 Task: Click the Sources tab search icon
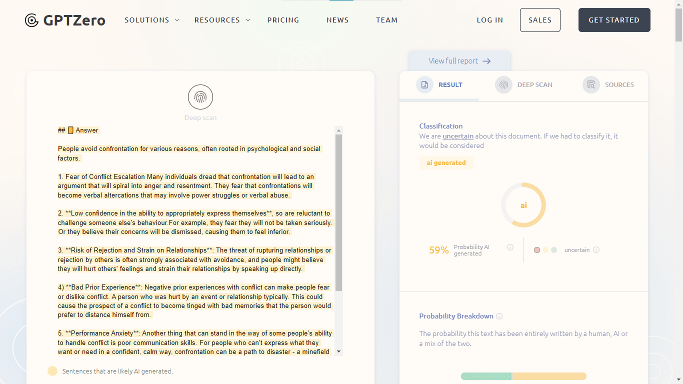point(591,85)
